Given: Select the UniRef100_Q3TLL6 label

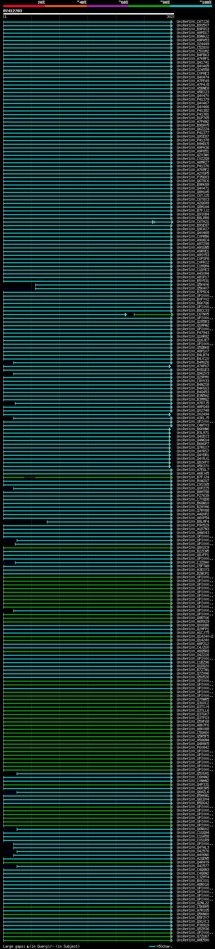Looking at the screenshot, I should [193, 710].
